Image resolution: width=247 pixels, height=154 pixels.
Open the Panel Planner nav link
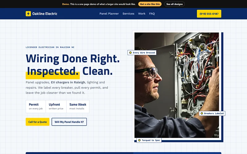(x=109, y=14)
